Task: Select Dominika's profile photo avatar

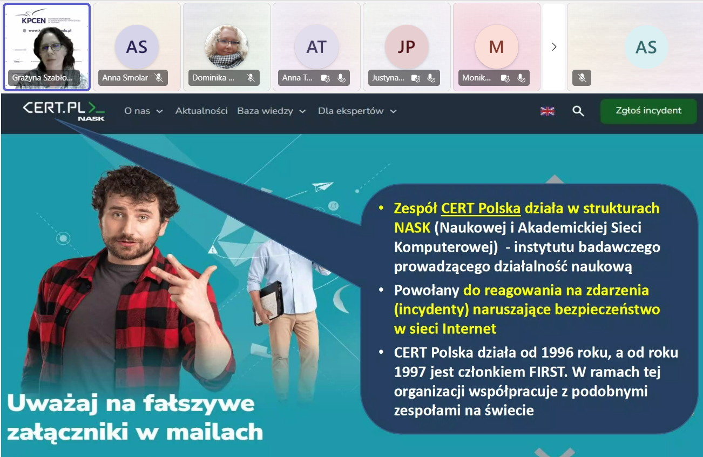Action: 227,47
